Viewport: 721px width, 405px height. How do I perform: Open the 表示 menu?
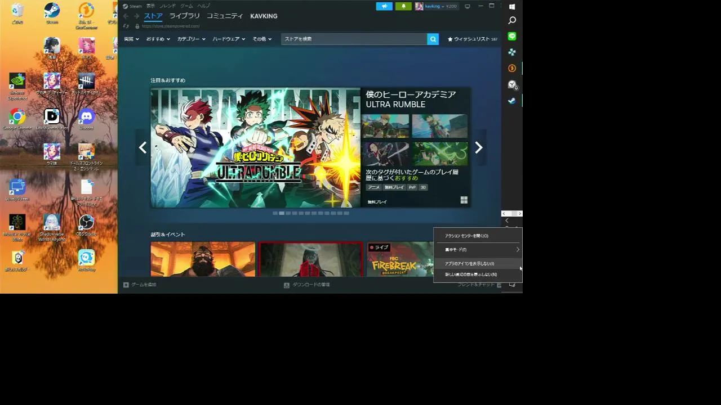click(x=150, y=6)
